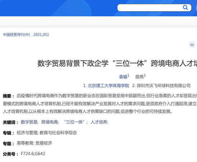Open keyword link 人才培养
Image resolution: width=197 pixels, height=162 pixels.
click(x=99, y=122)
